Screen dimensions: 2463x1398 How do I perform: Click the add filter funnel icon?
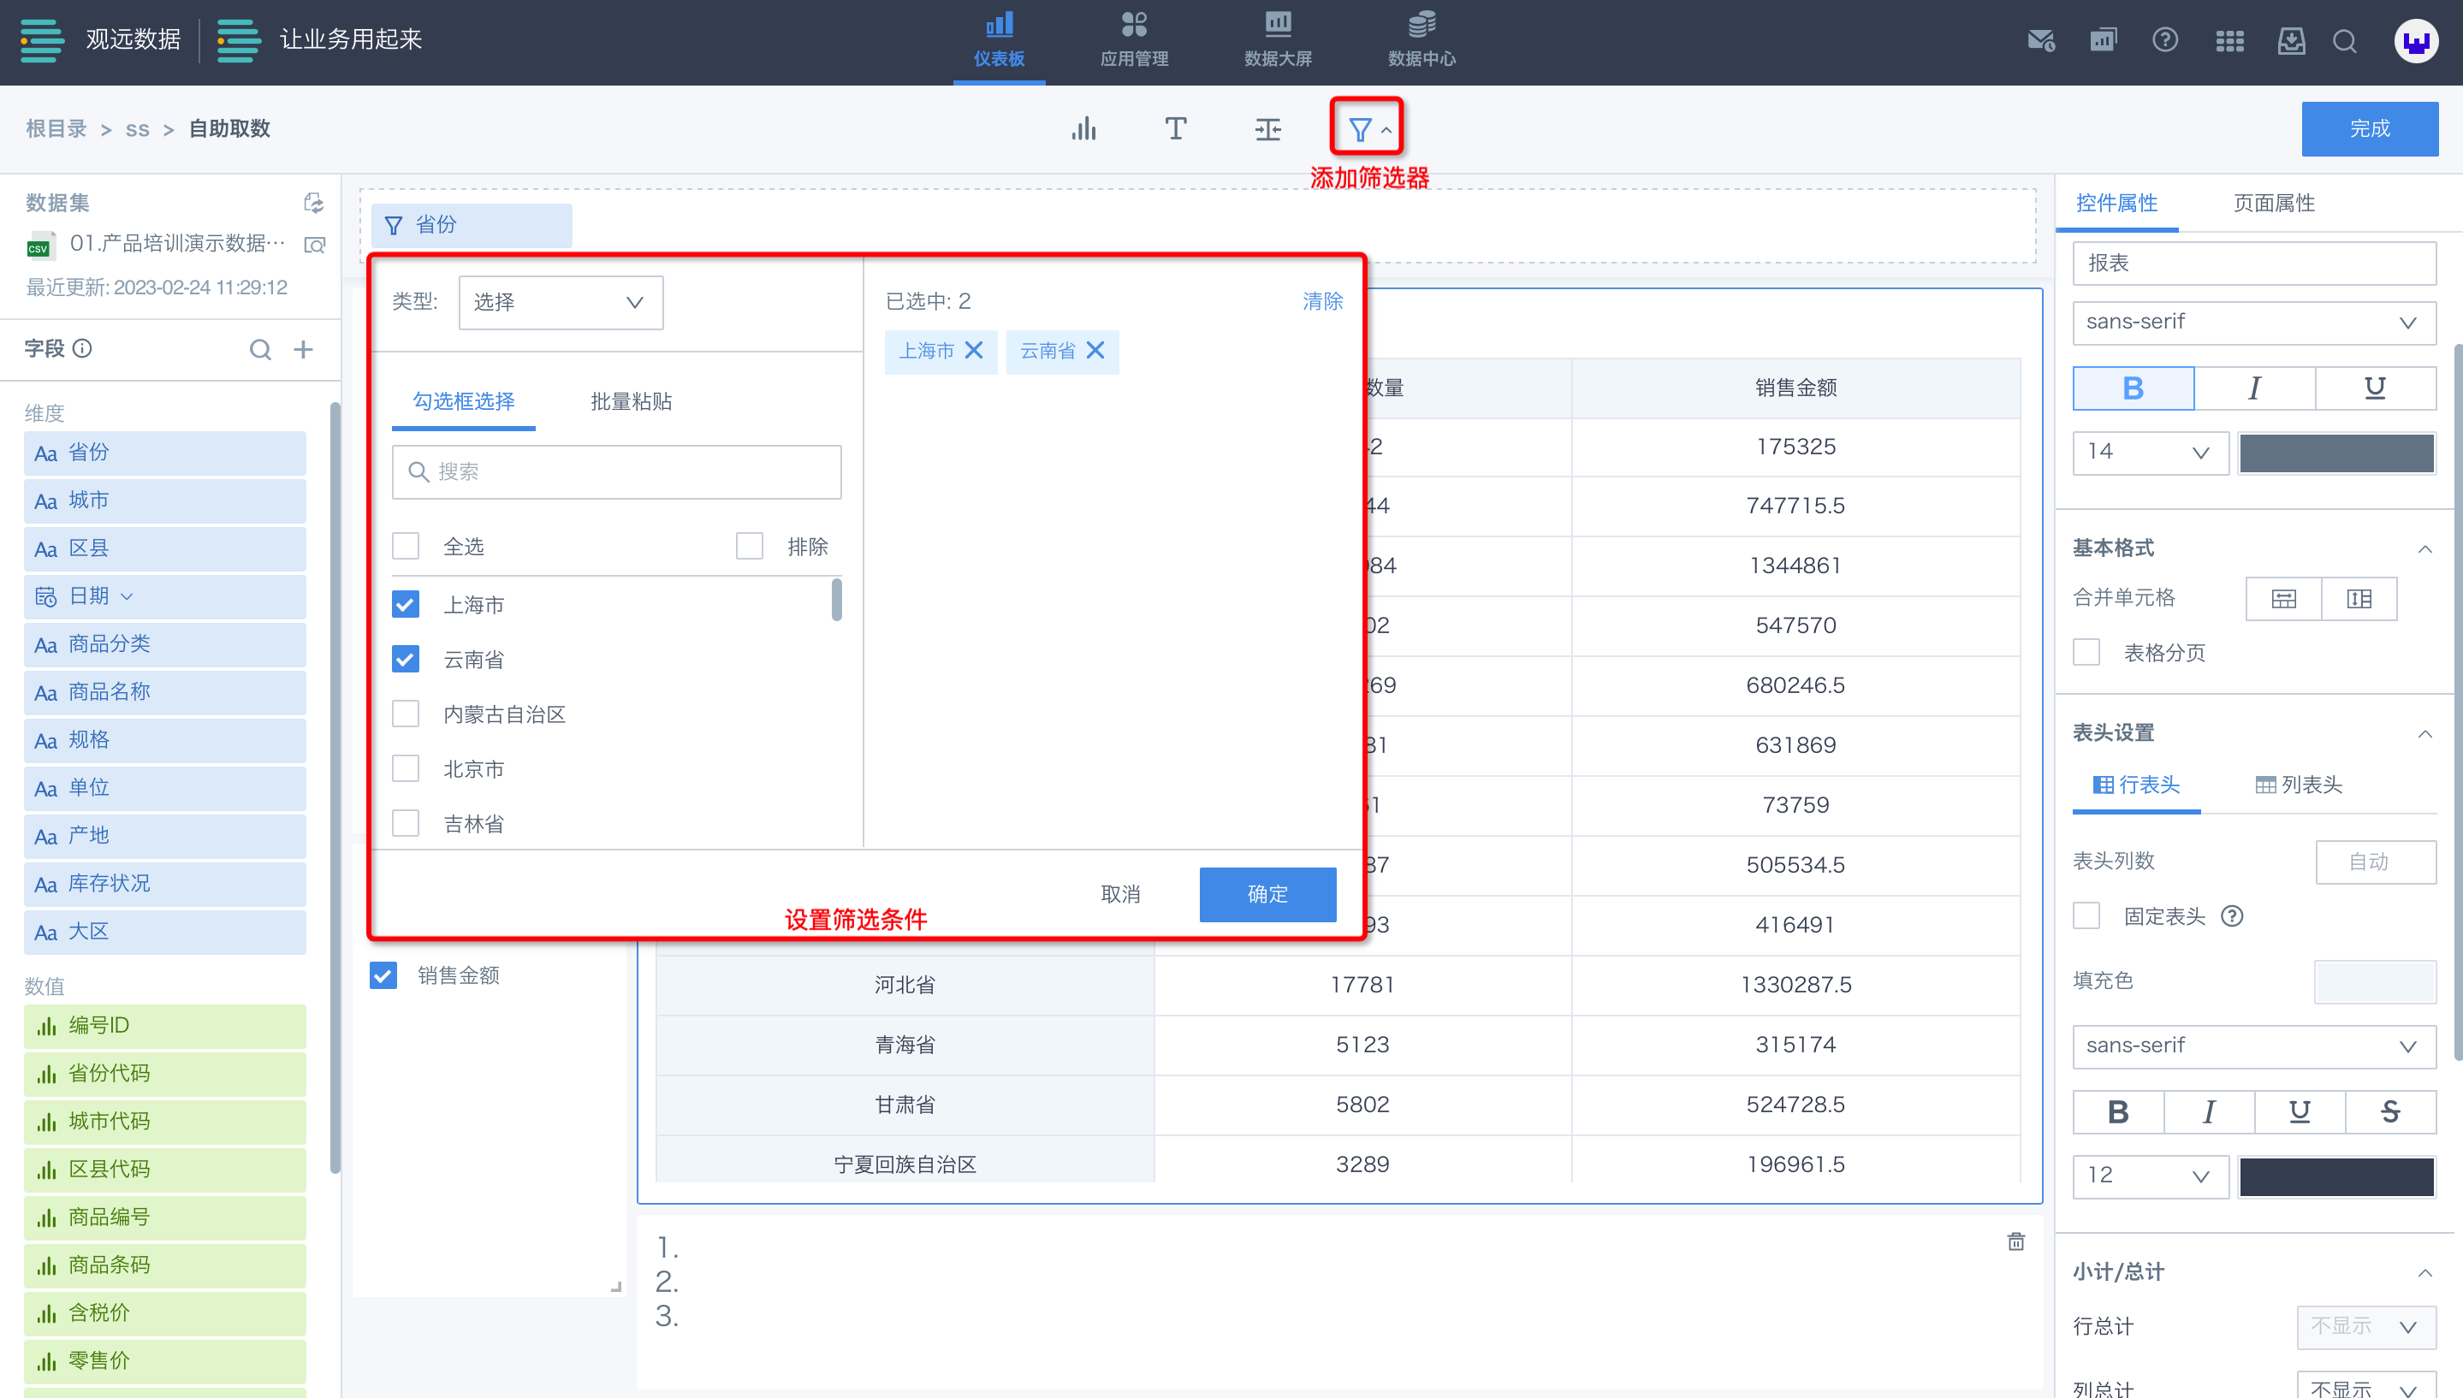click(x=1361, y=128)
